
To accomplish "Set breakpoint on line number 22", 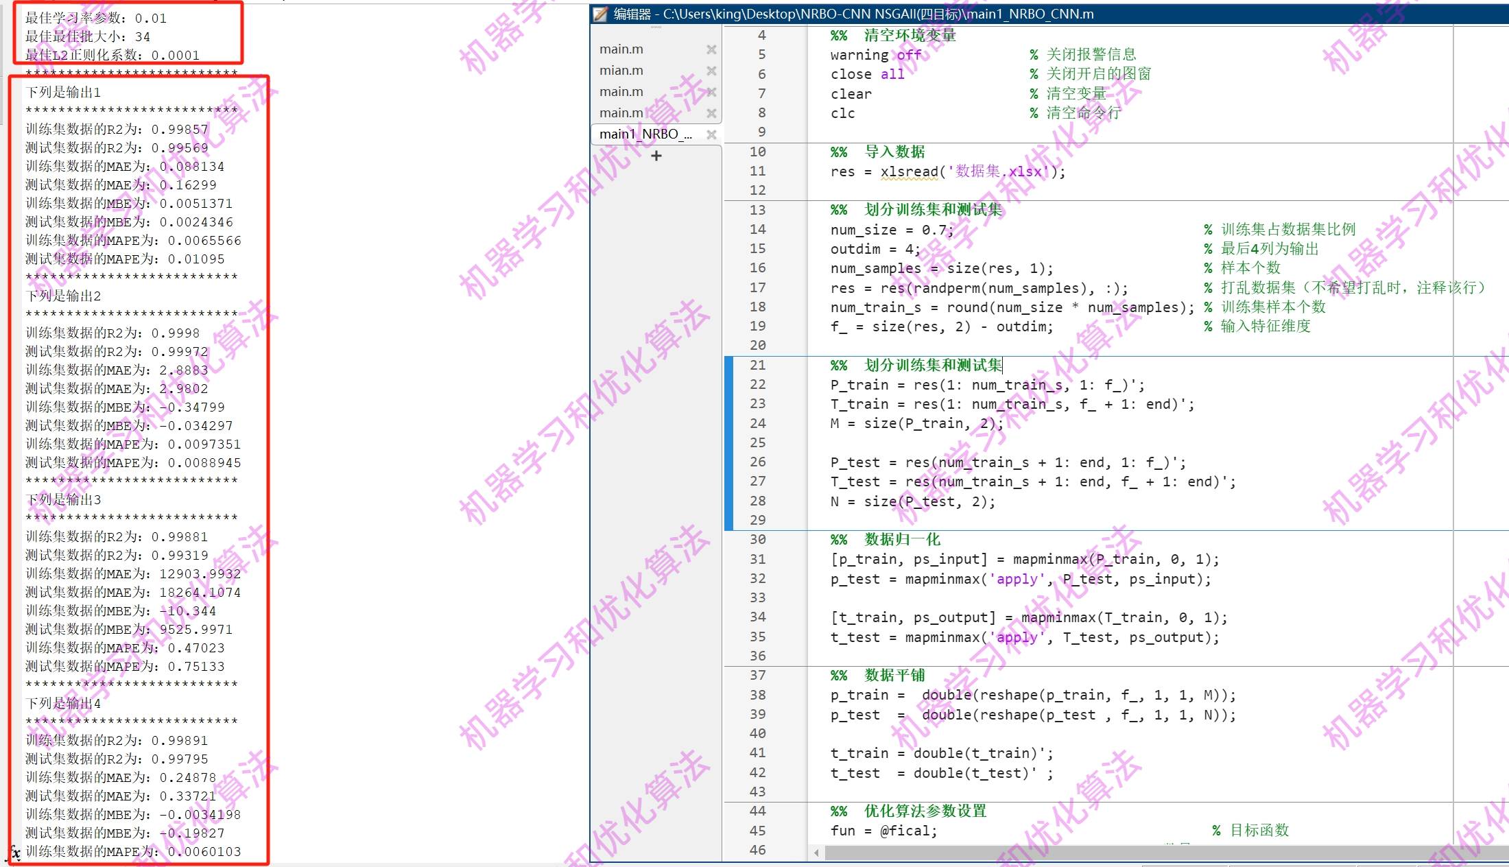I will point(757,385).
